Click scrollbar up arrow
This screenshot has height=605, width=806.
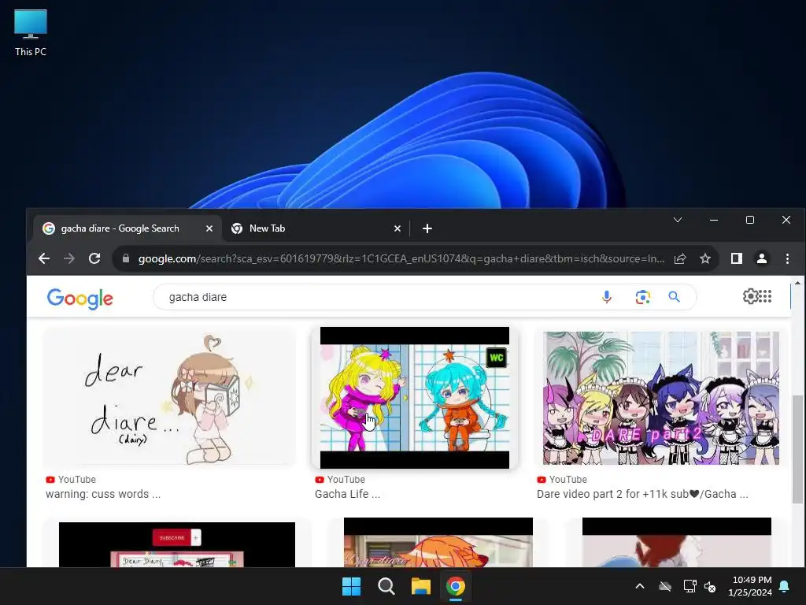[x=797, y=284]
